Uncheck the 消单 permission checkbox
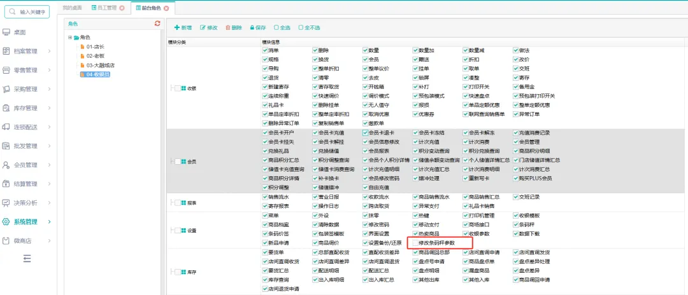688x295 pixels. click(264, 50)
